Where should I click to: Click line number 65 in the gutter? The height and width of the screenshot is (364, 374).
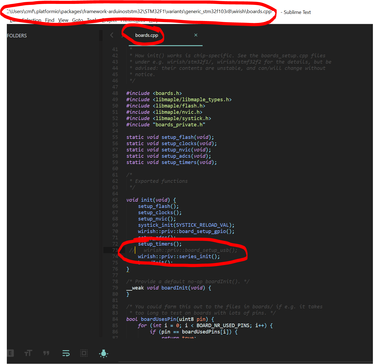(x=115, y=200)
